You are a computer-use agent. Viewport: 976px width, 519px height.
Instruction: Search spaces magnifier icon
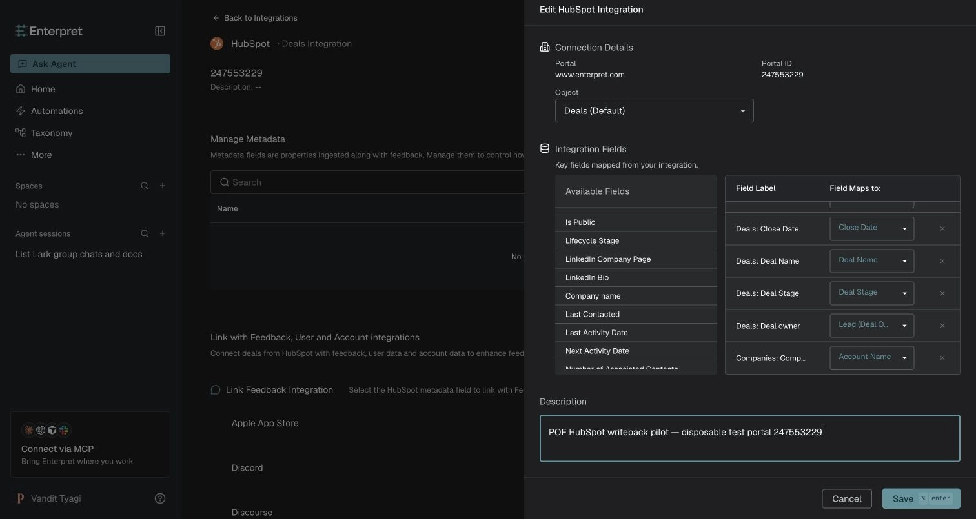point(145,186)
